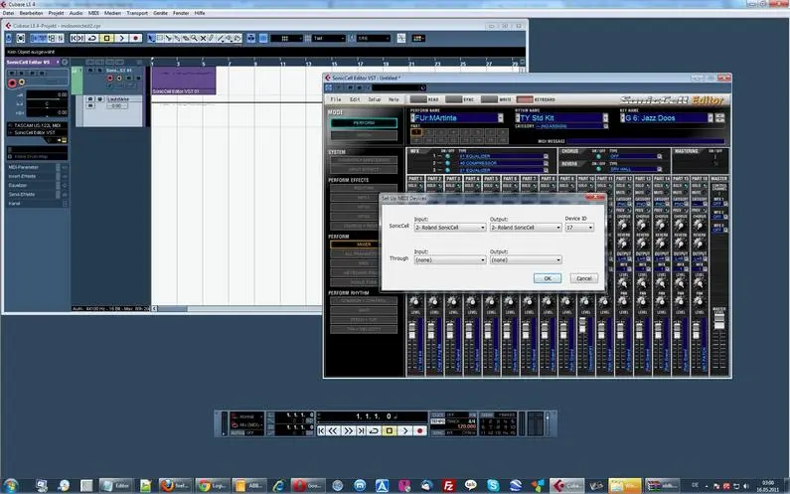This screenshot has width=790, height=494.
Task: Click transport panel play button
Action: point(404,431)
